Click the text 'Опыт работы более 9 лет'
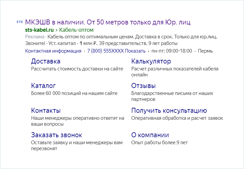The image size is (244, 169). point(160,143)
